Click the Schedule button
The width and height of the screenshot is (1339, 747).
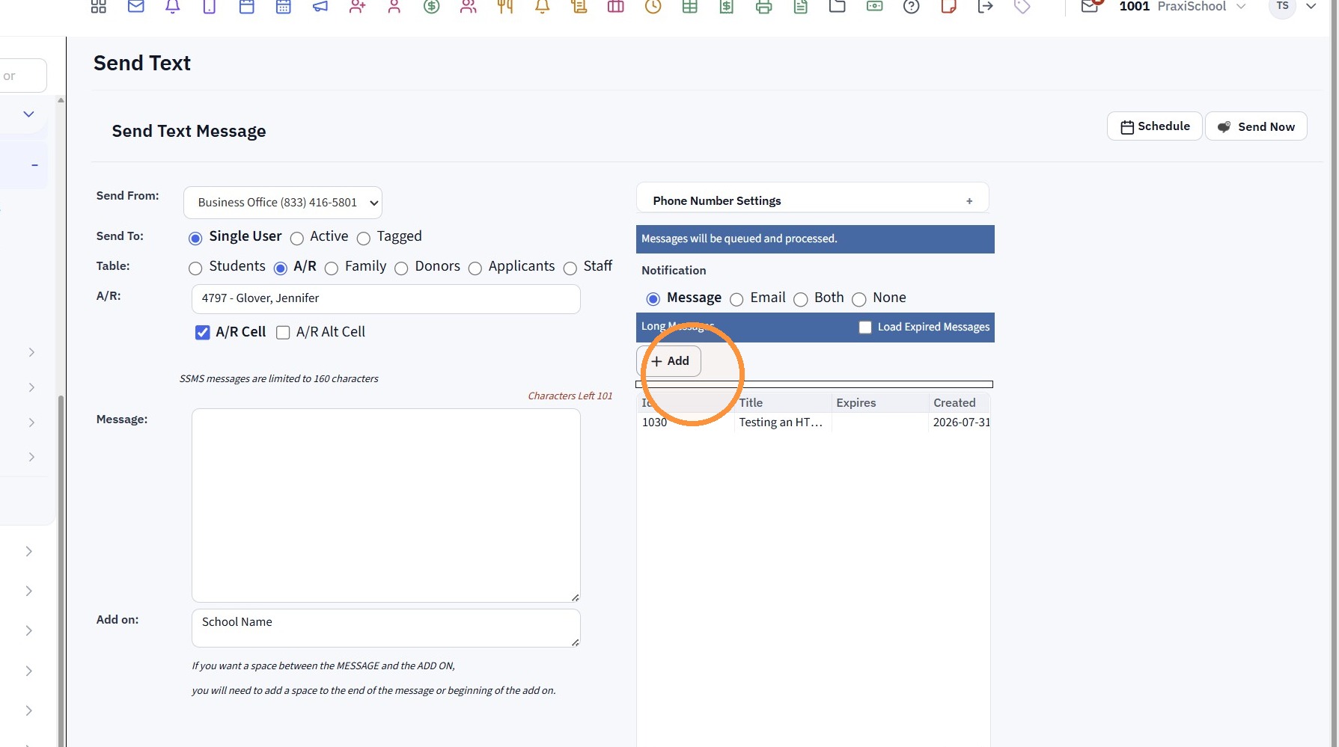click(1155, 126)
